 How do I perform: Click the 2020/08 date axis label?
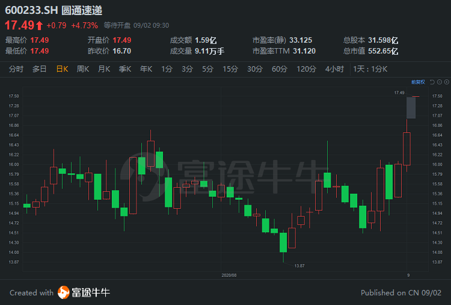point(229,276)
